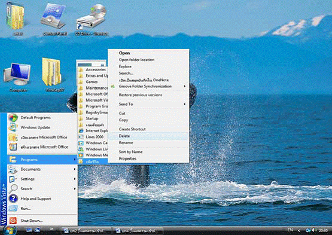The width and height of the screenshot is (332, 235).
Task: Click the Settings icon in Start menu
Action: [13, 179]
